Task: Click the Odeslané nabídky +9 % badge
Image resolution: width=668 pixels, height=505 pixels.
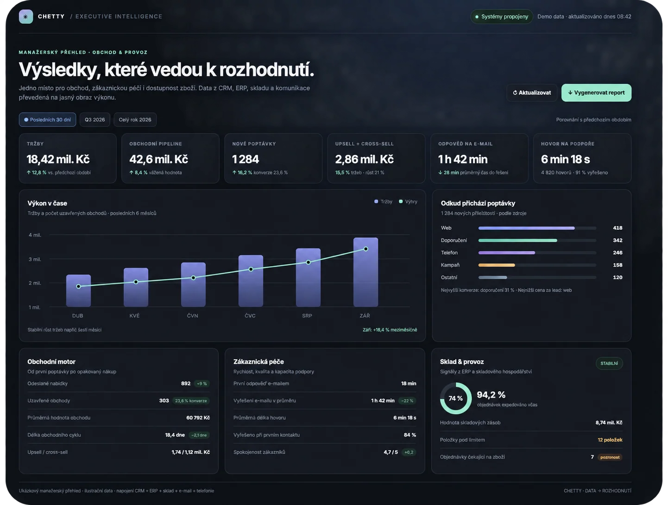Action: tap(202, 384)
